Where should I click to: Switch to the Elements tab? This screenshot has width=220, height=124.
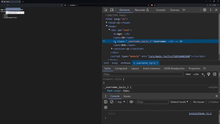pos(124,10)
